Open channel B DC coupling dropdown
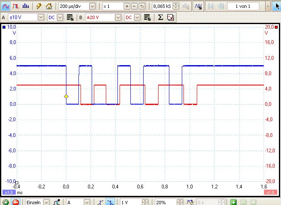The image size is (281, 205). (x=137, y=17)
